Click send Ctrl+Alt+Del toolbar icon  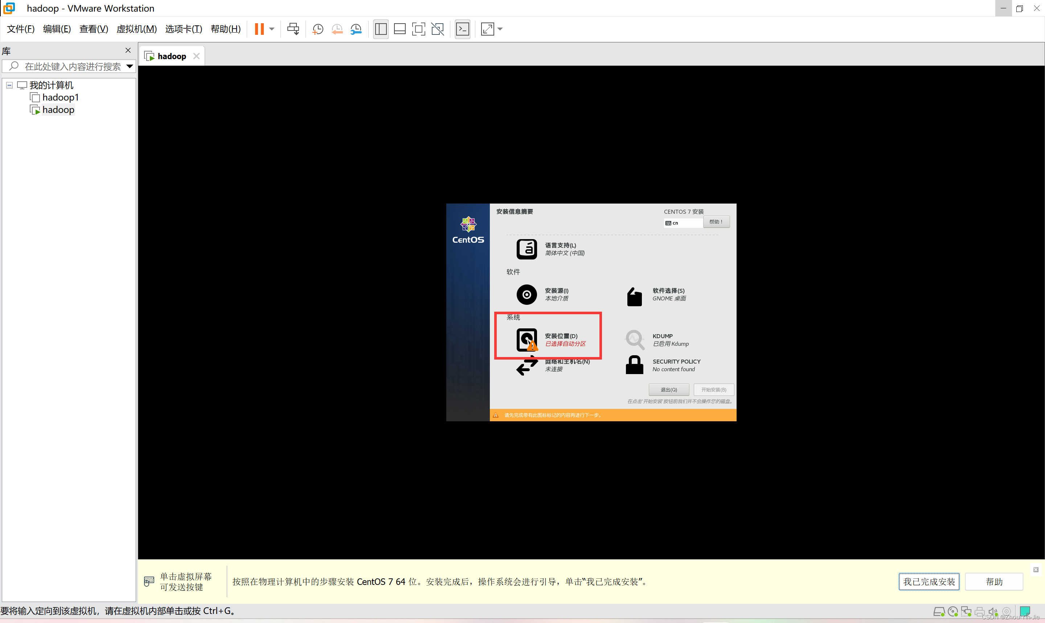(x=293, y=29)
